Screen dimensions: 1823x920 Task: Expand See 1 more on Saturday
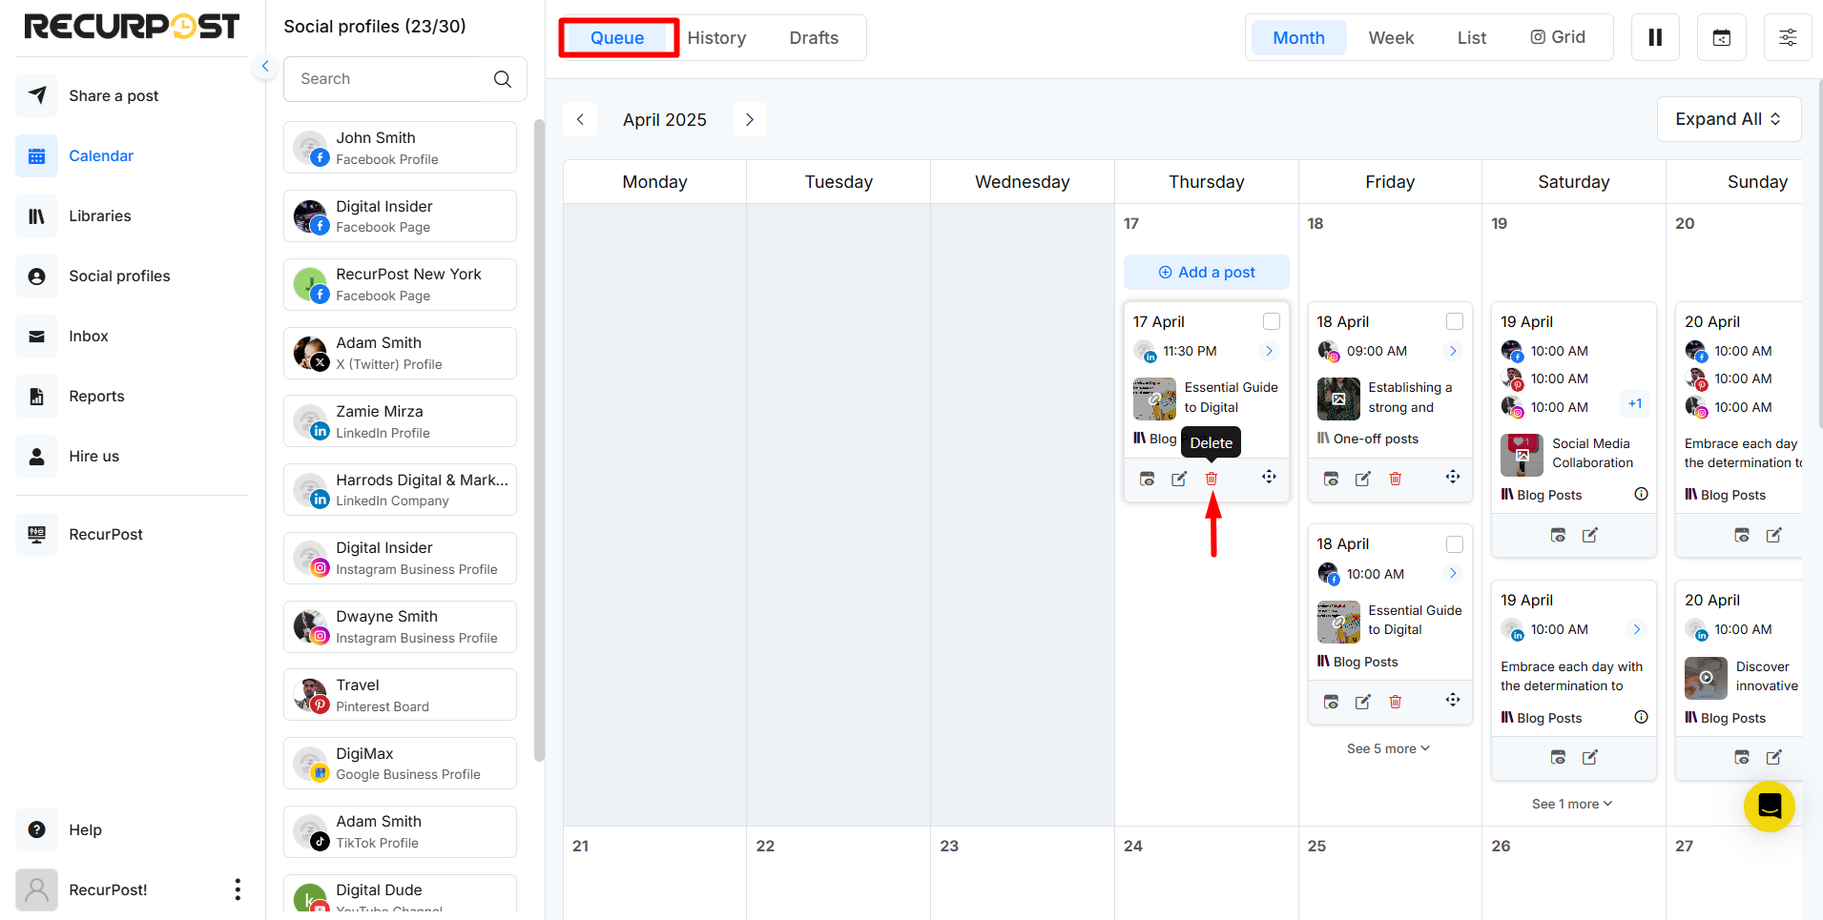click(1572, 804)
